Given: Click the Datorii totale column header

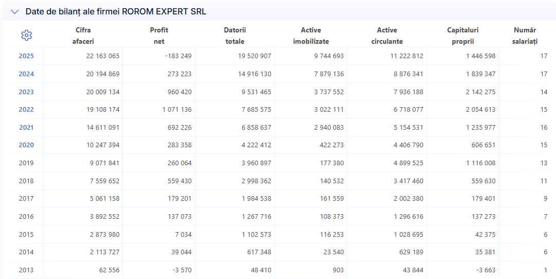Looking at the screenshot, I should click(x=235, y=36).
